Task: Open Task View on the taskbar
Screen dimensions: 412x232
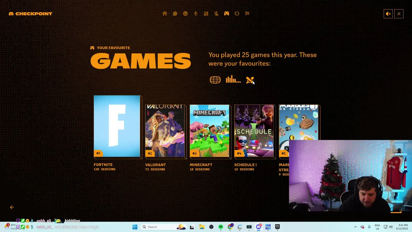Action: (192, 227)
